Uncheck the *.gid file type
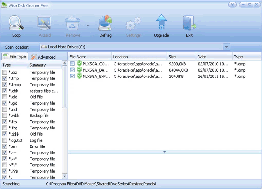This screenshot has width=262, height=189. pos(5,103)
